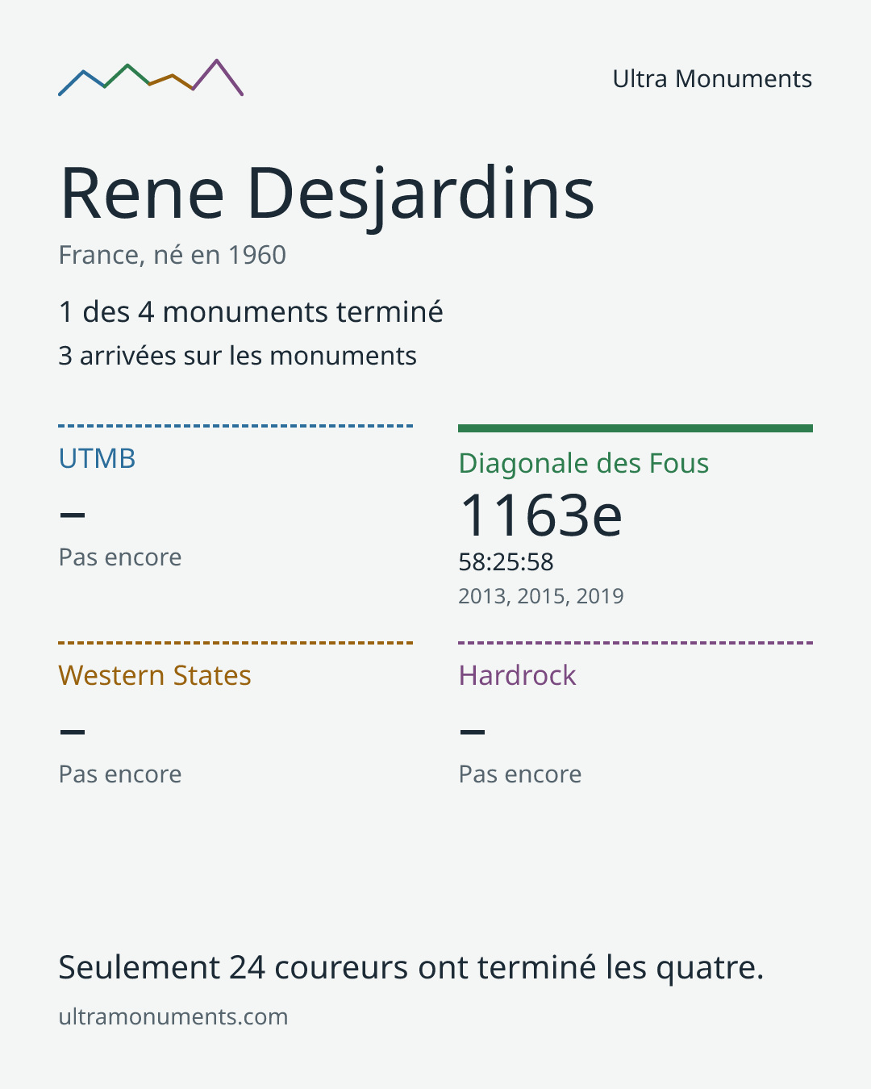Click the mountain ridge logo icon
This screenshot has width=871, height=1089.
click(x=151, y=77)
